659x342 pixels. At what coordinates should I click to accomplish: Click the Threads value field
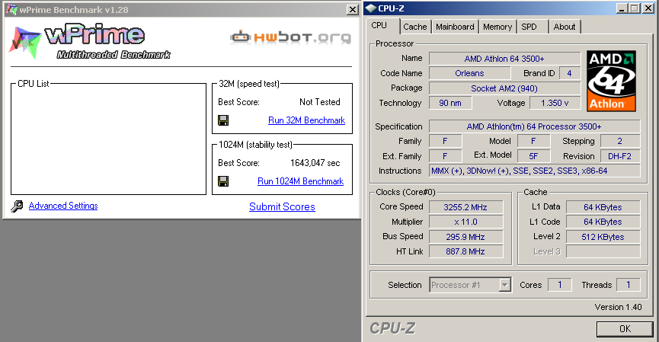628,285
